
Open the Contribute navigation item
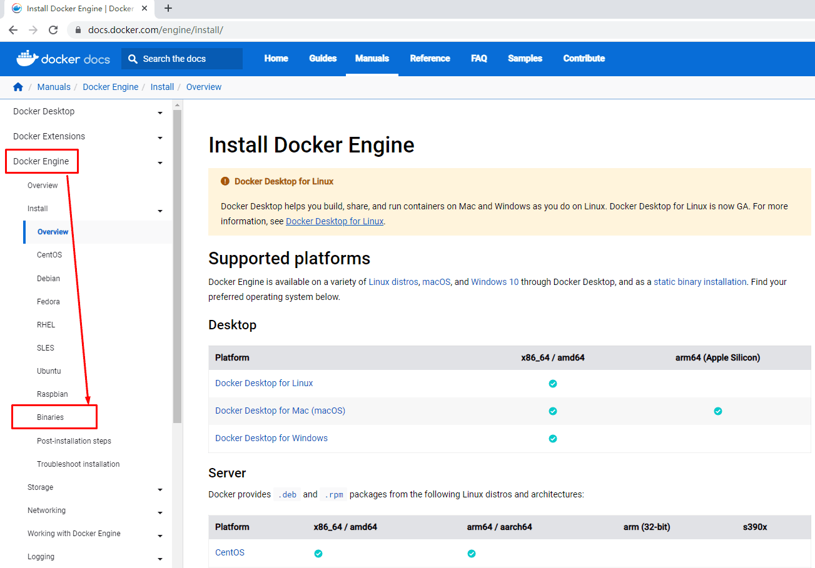584,58
